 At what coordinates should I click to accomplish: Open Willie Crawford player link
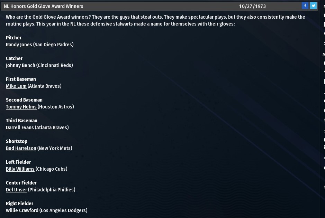(x=22, y=210)
